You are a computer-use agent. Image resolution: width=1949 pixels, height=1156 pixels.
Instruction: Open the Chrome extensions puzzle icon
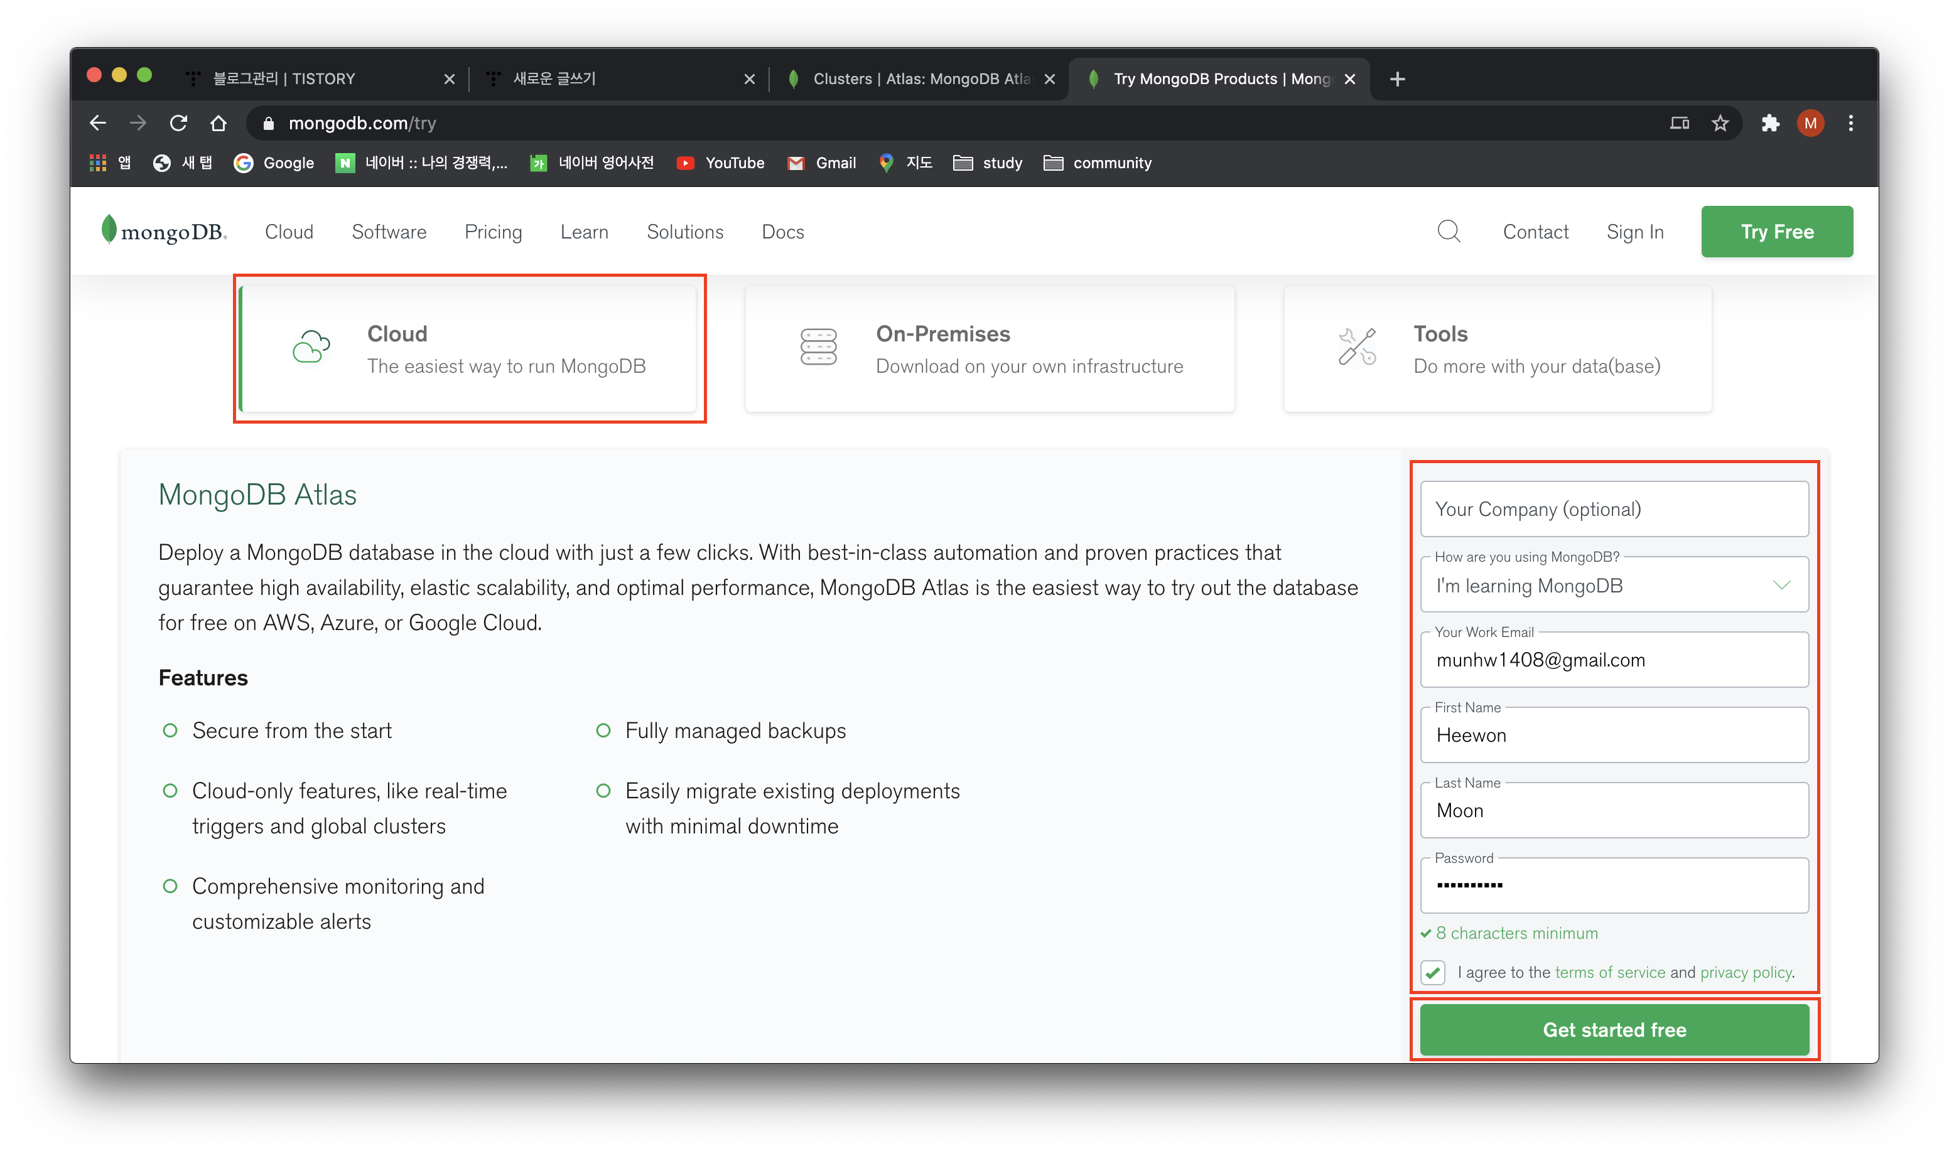[x=1770, y=123]
